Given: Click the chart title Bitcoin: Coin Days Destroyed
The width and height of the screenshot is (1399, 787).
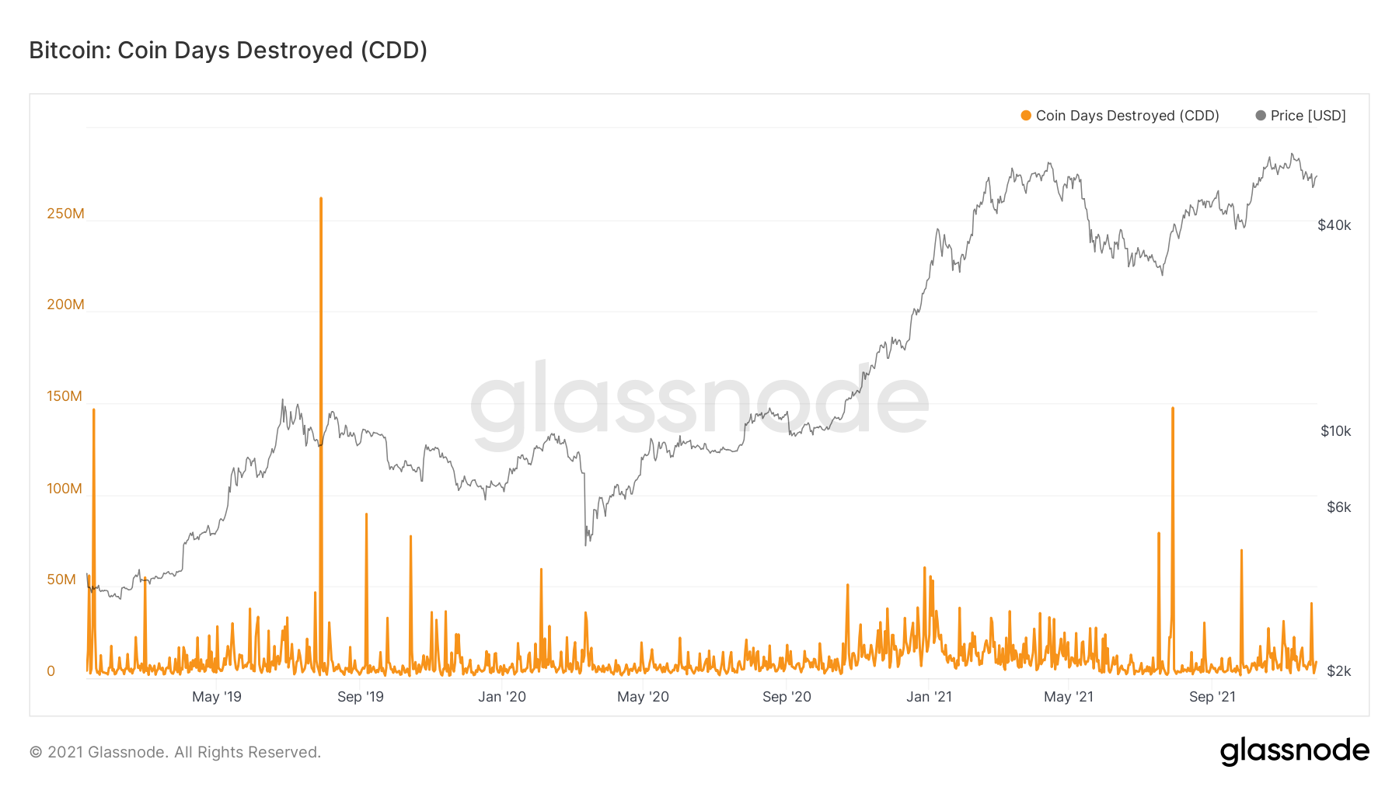Looking at the screenshot, I should coord(229,50).
